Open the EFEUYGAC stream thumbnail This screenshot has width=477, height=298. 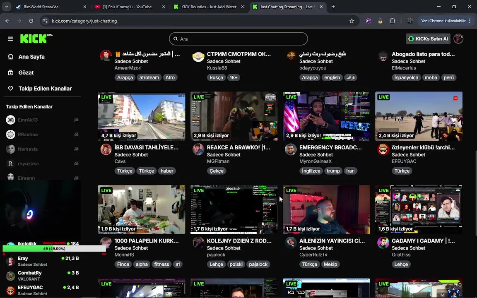coord(419,116)
